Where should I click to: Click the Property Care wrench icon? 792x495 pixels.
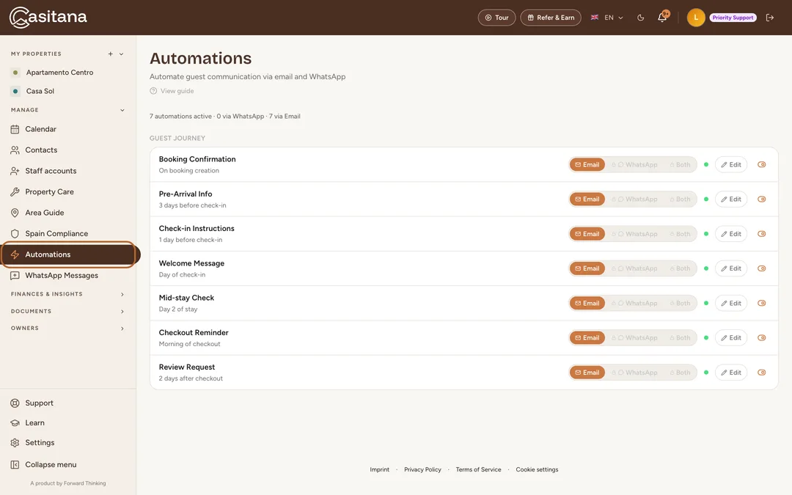(x=15, y=192)
